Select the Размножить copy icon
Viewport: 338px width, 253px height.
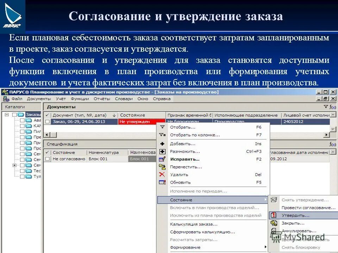pyautogui.click(x=162, y=151)
